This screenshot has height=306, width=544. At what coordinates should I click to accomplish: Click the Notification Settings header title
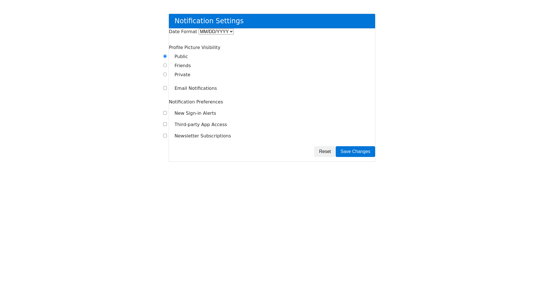point(209,21)
